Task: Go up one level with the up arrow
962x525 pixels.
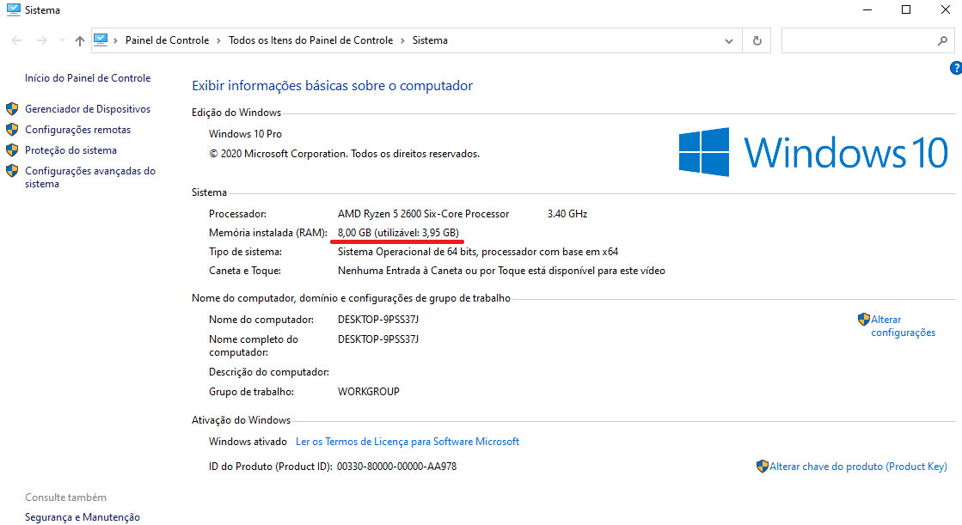Action: (80, 40)
